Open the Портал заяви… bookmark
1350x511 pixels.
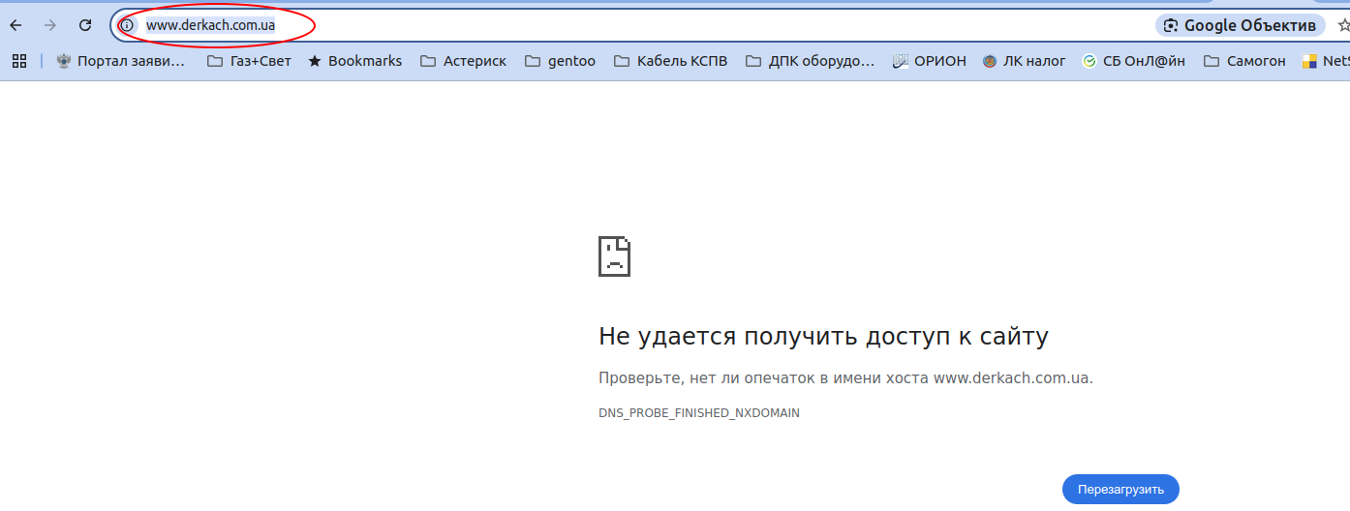coord(121,61)
